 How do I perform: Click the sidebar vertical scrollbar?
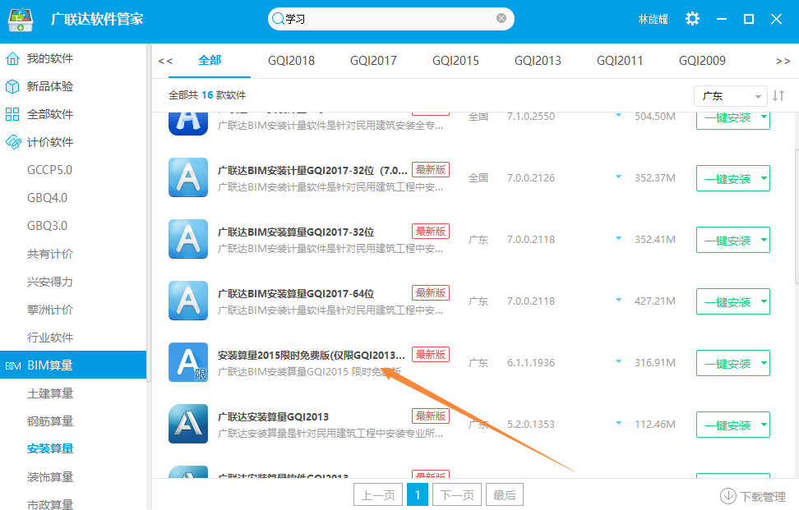(149, 214)
